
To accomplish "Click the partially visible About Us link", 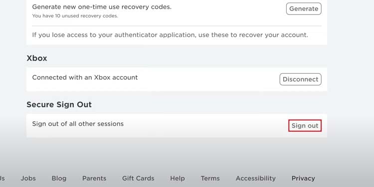I will [x=2, y=179].
